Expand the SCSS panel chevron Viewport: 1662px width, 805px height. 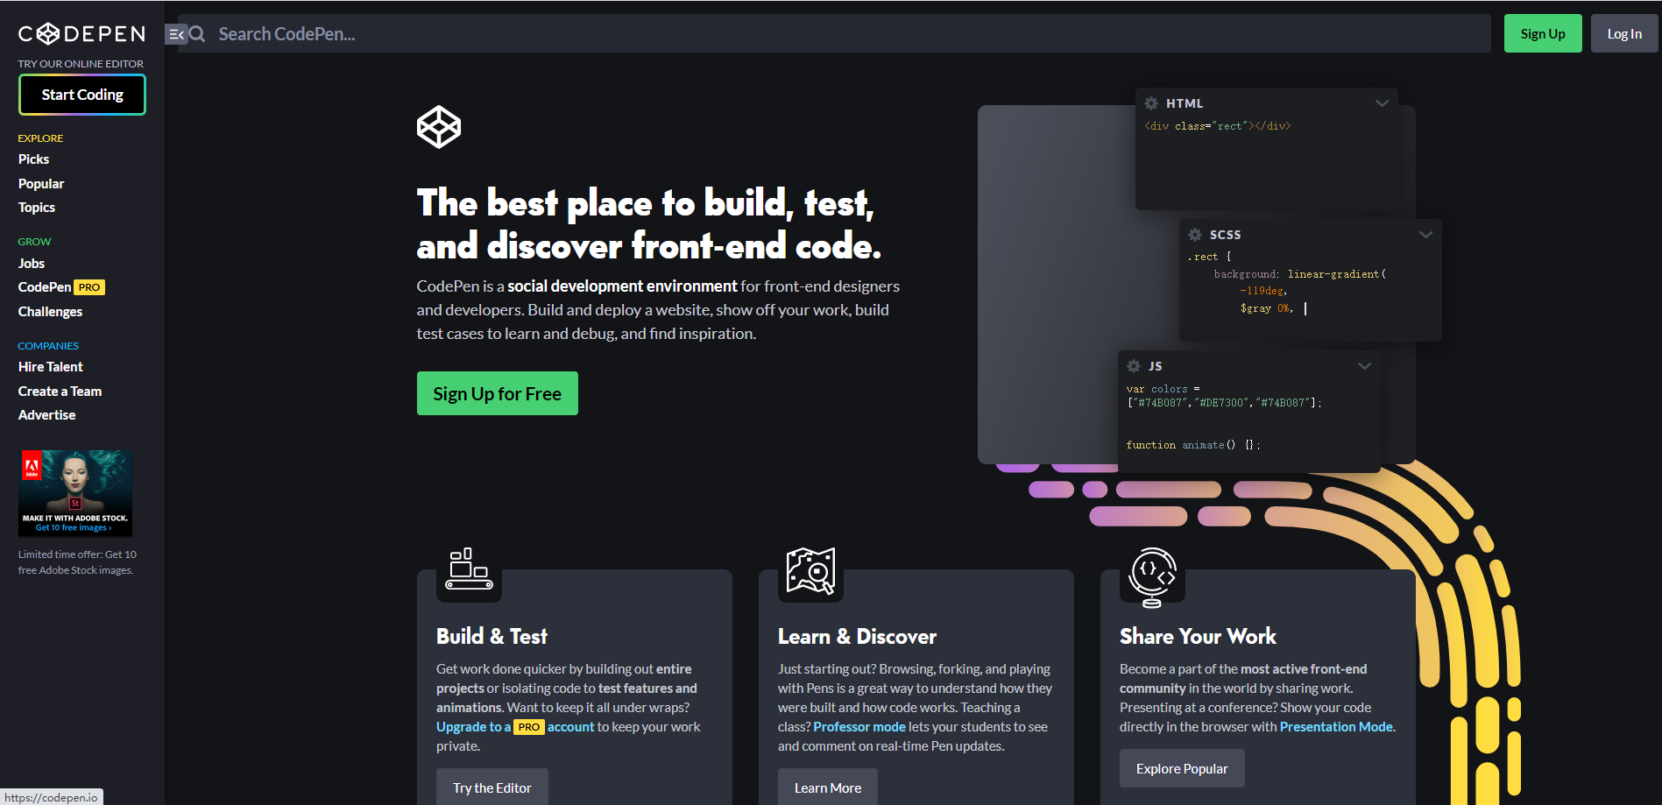pos(1425,235)
